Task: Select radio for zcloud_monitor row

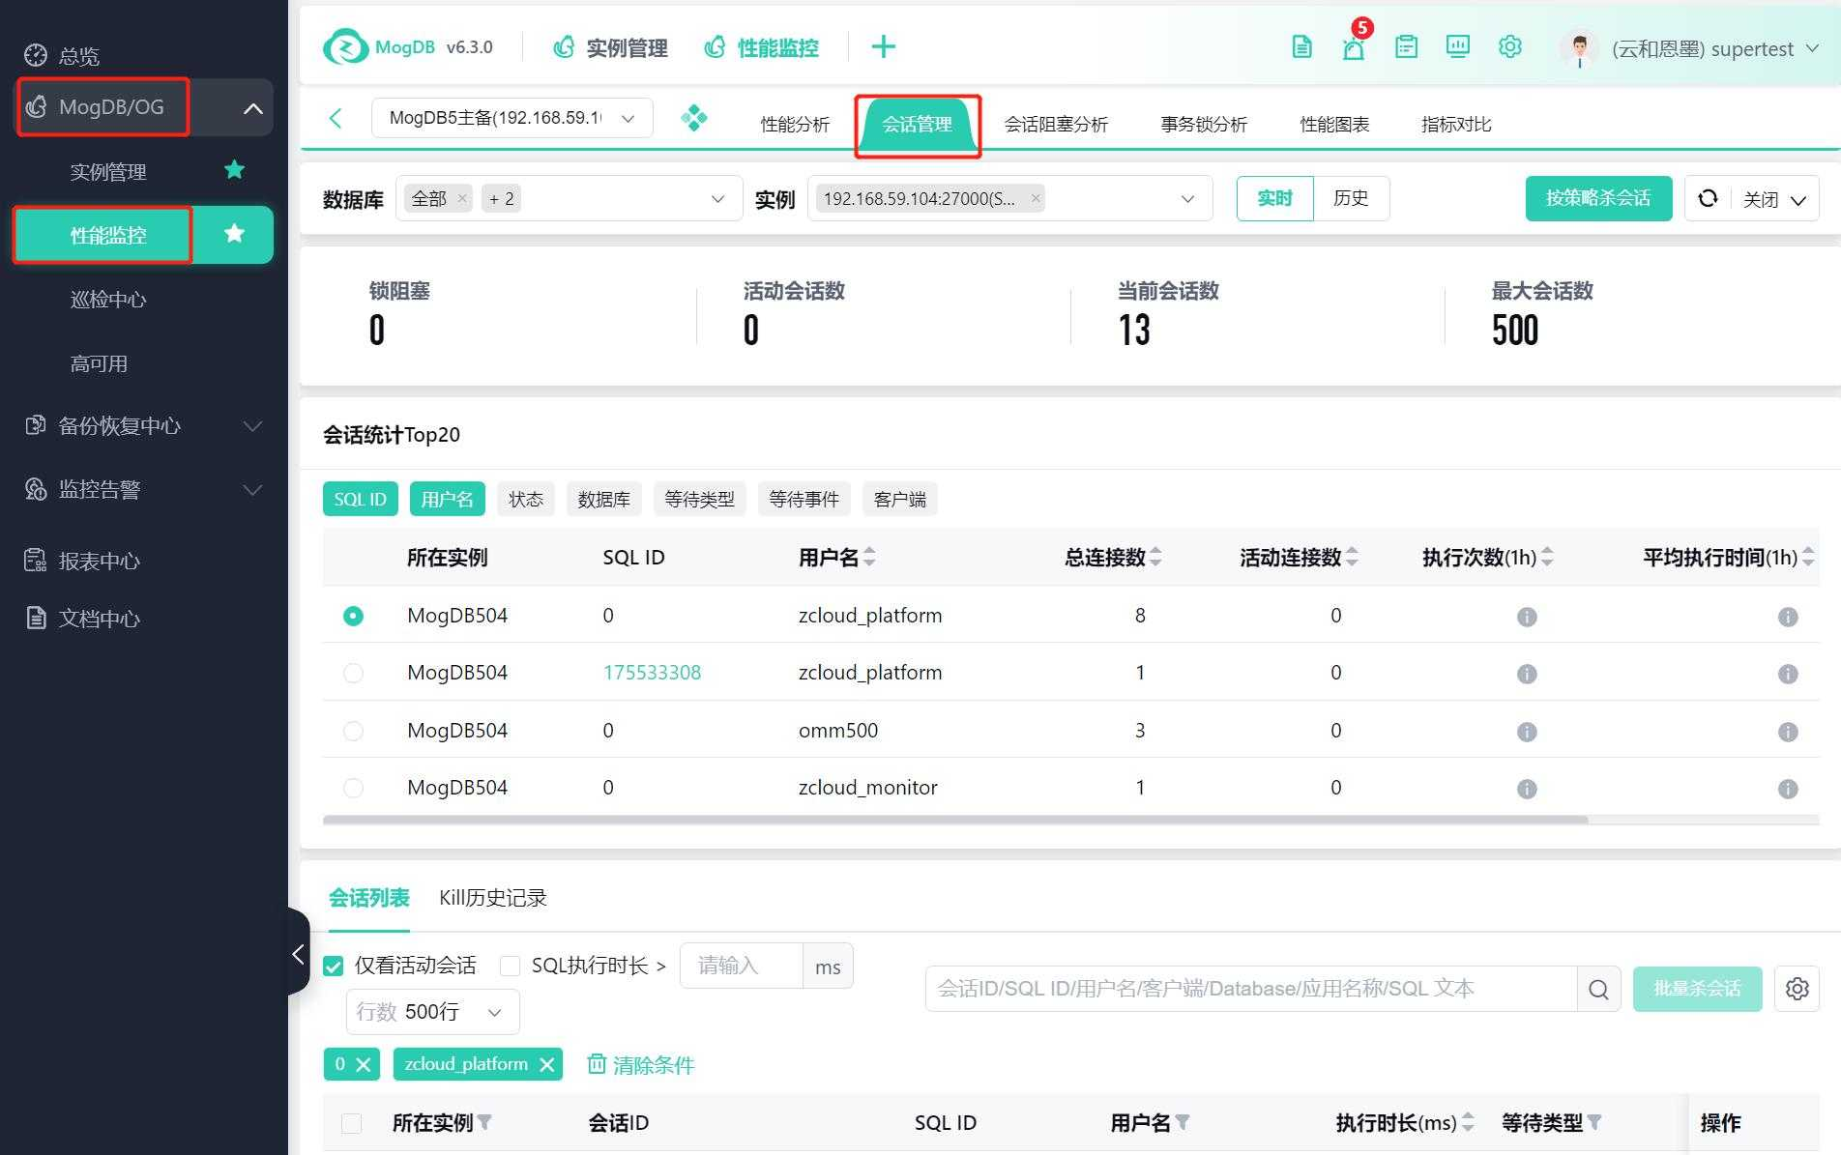Action: pos(353,788)
